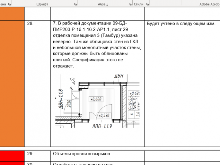Click text 'Объемы кровли козырьков'
The height and width of the screenshot is (165, 220).
click(x=81, y=154)
